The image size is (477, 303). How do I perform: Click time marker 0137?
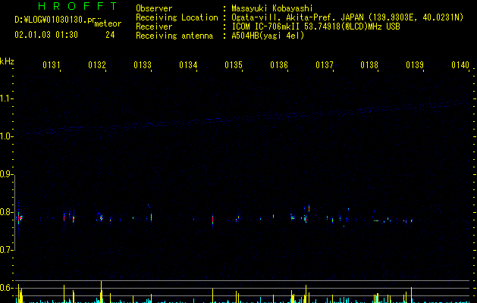click(325, 65)
